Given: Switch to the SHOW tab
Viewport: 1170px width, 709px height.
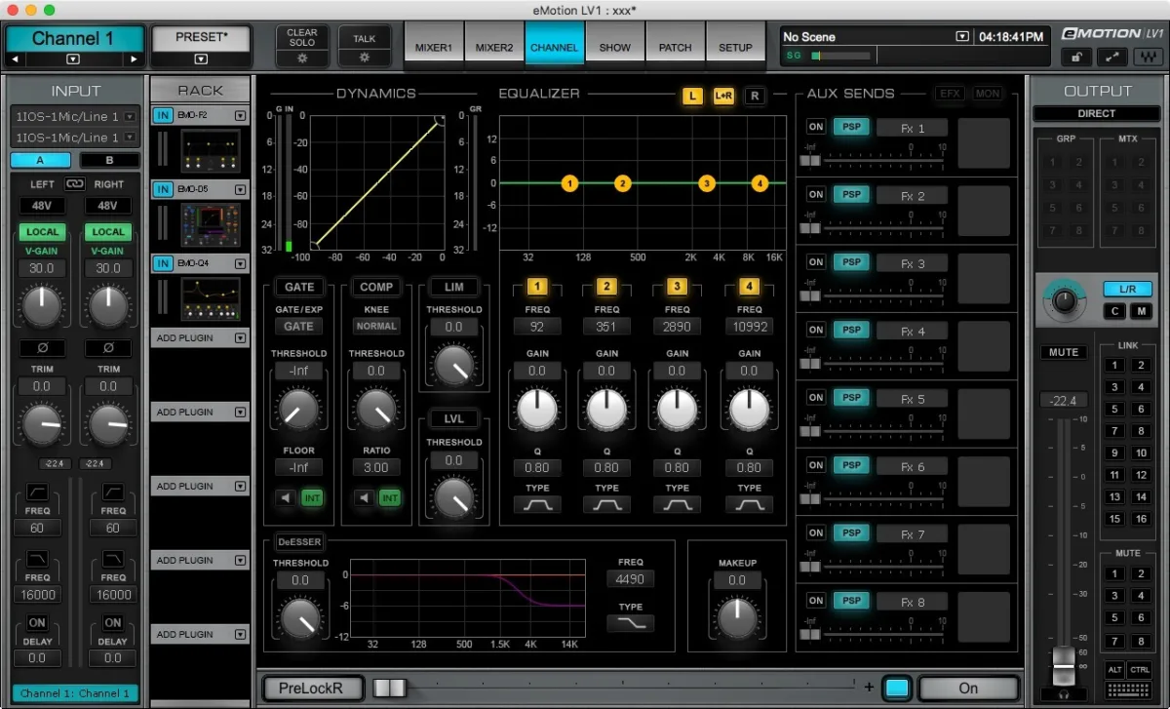Looking at the screenshot, I should tap(615, 45).
